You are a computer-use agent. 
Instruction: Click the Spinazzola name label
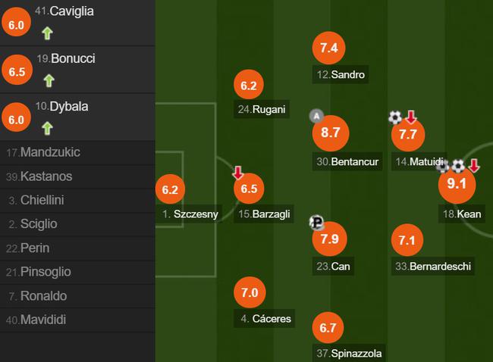pos(350,354)
